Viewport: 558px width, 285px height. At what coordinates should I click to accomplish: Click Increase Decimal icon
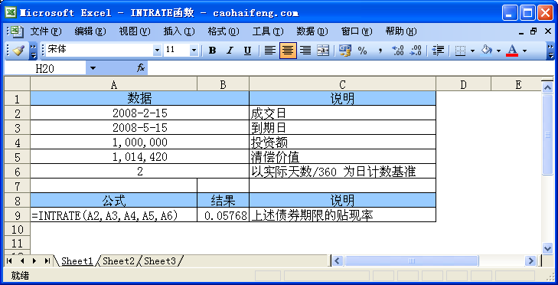[x=397, y=51]
